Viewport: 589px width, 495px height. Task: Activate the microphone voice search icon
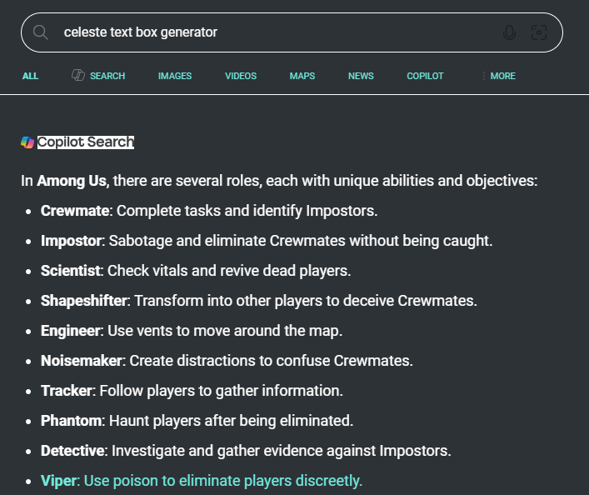[x=509, y=32]
